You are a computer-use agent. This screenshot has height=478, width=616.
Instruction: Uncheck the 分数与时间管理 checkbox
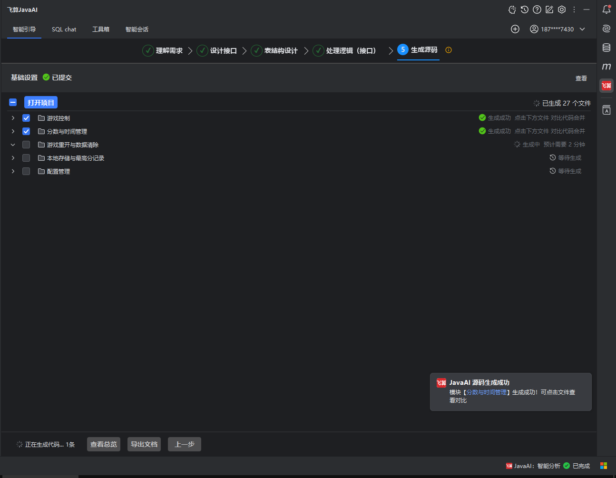[26, 131]
